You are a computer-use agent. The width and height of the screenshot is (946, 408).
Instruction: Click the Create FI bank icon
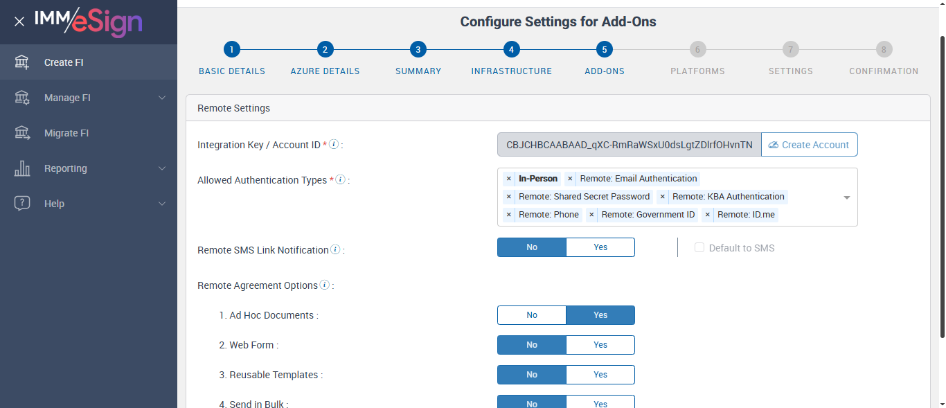[22, 62]
